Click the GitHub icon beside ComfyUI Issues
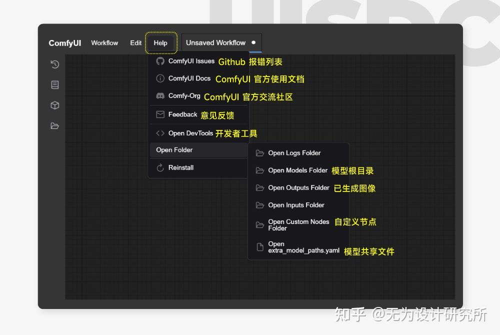Viewport: 500px width, 335px height. pyautogui.click(x=159, y=61)
